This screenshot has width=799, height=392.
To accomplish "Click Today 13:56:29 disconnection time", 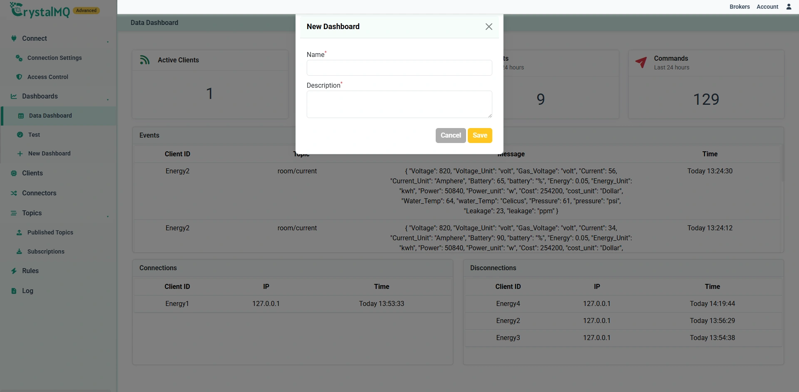I will click(712, 321).
